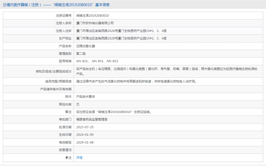Select structure description starting 该产品由主机
Image resolution: width=266 pixels, height=166 pixels.
tap(167, 71)
